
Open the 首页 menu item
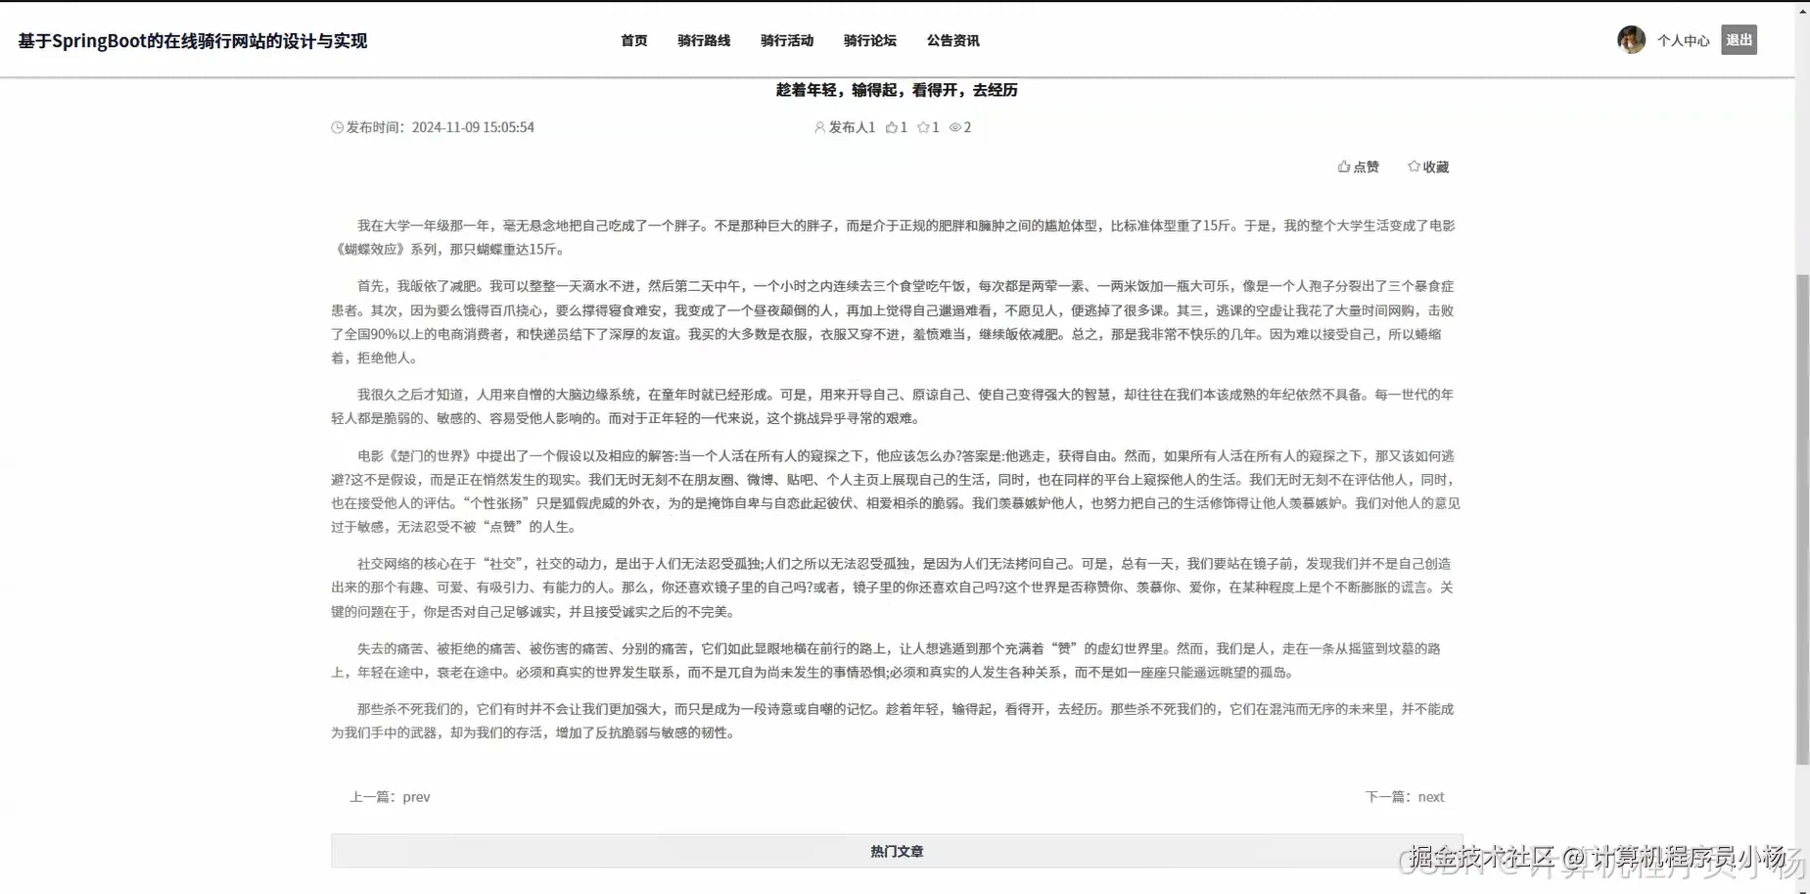[x=632, y=40]
